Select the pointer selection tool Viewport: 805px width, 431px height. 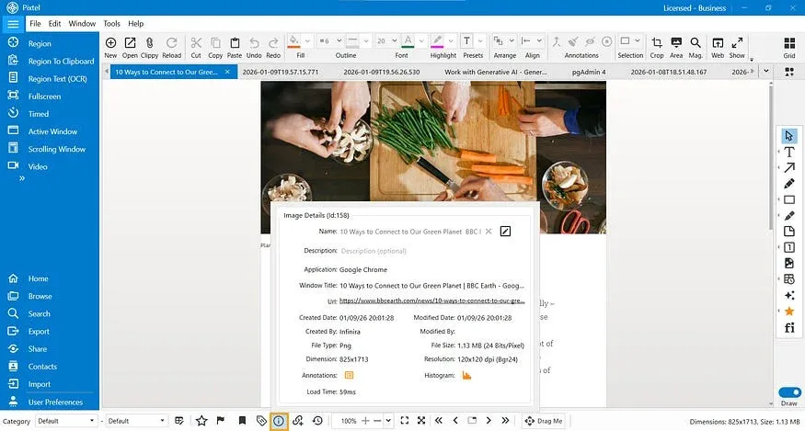point(789,135)
